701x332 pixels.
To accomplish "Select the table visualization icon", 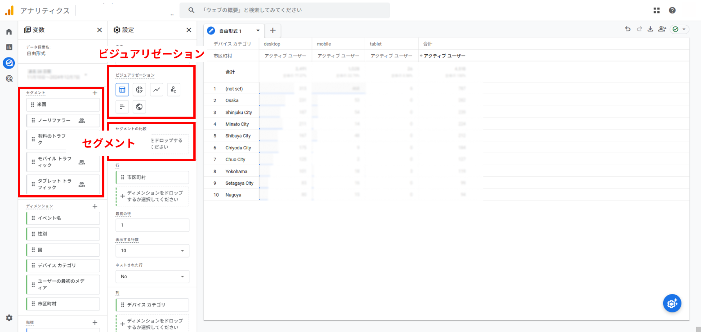I will pyautogui.click(x=122, y=90).
